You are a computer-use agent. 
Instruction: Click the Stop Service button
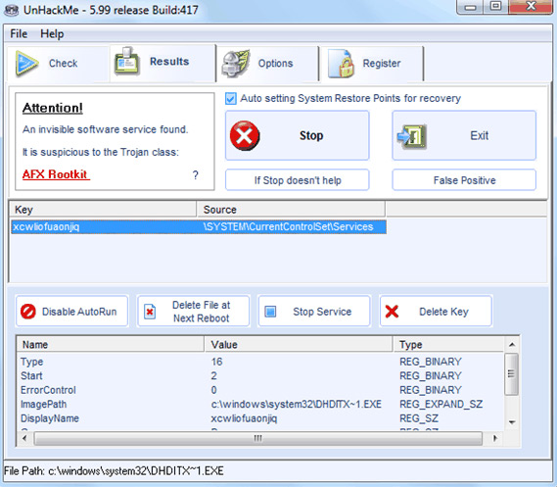coord(314,312)
